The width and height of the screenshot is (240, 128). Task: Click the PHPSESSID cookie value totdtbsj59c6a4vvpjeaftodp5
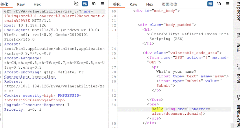[x=35, y=100]
